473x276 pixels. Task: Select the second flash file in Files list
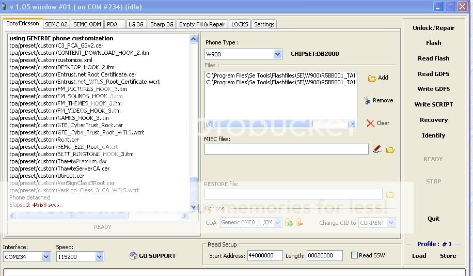tap(281, 82)
